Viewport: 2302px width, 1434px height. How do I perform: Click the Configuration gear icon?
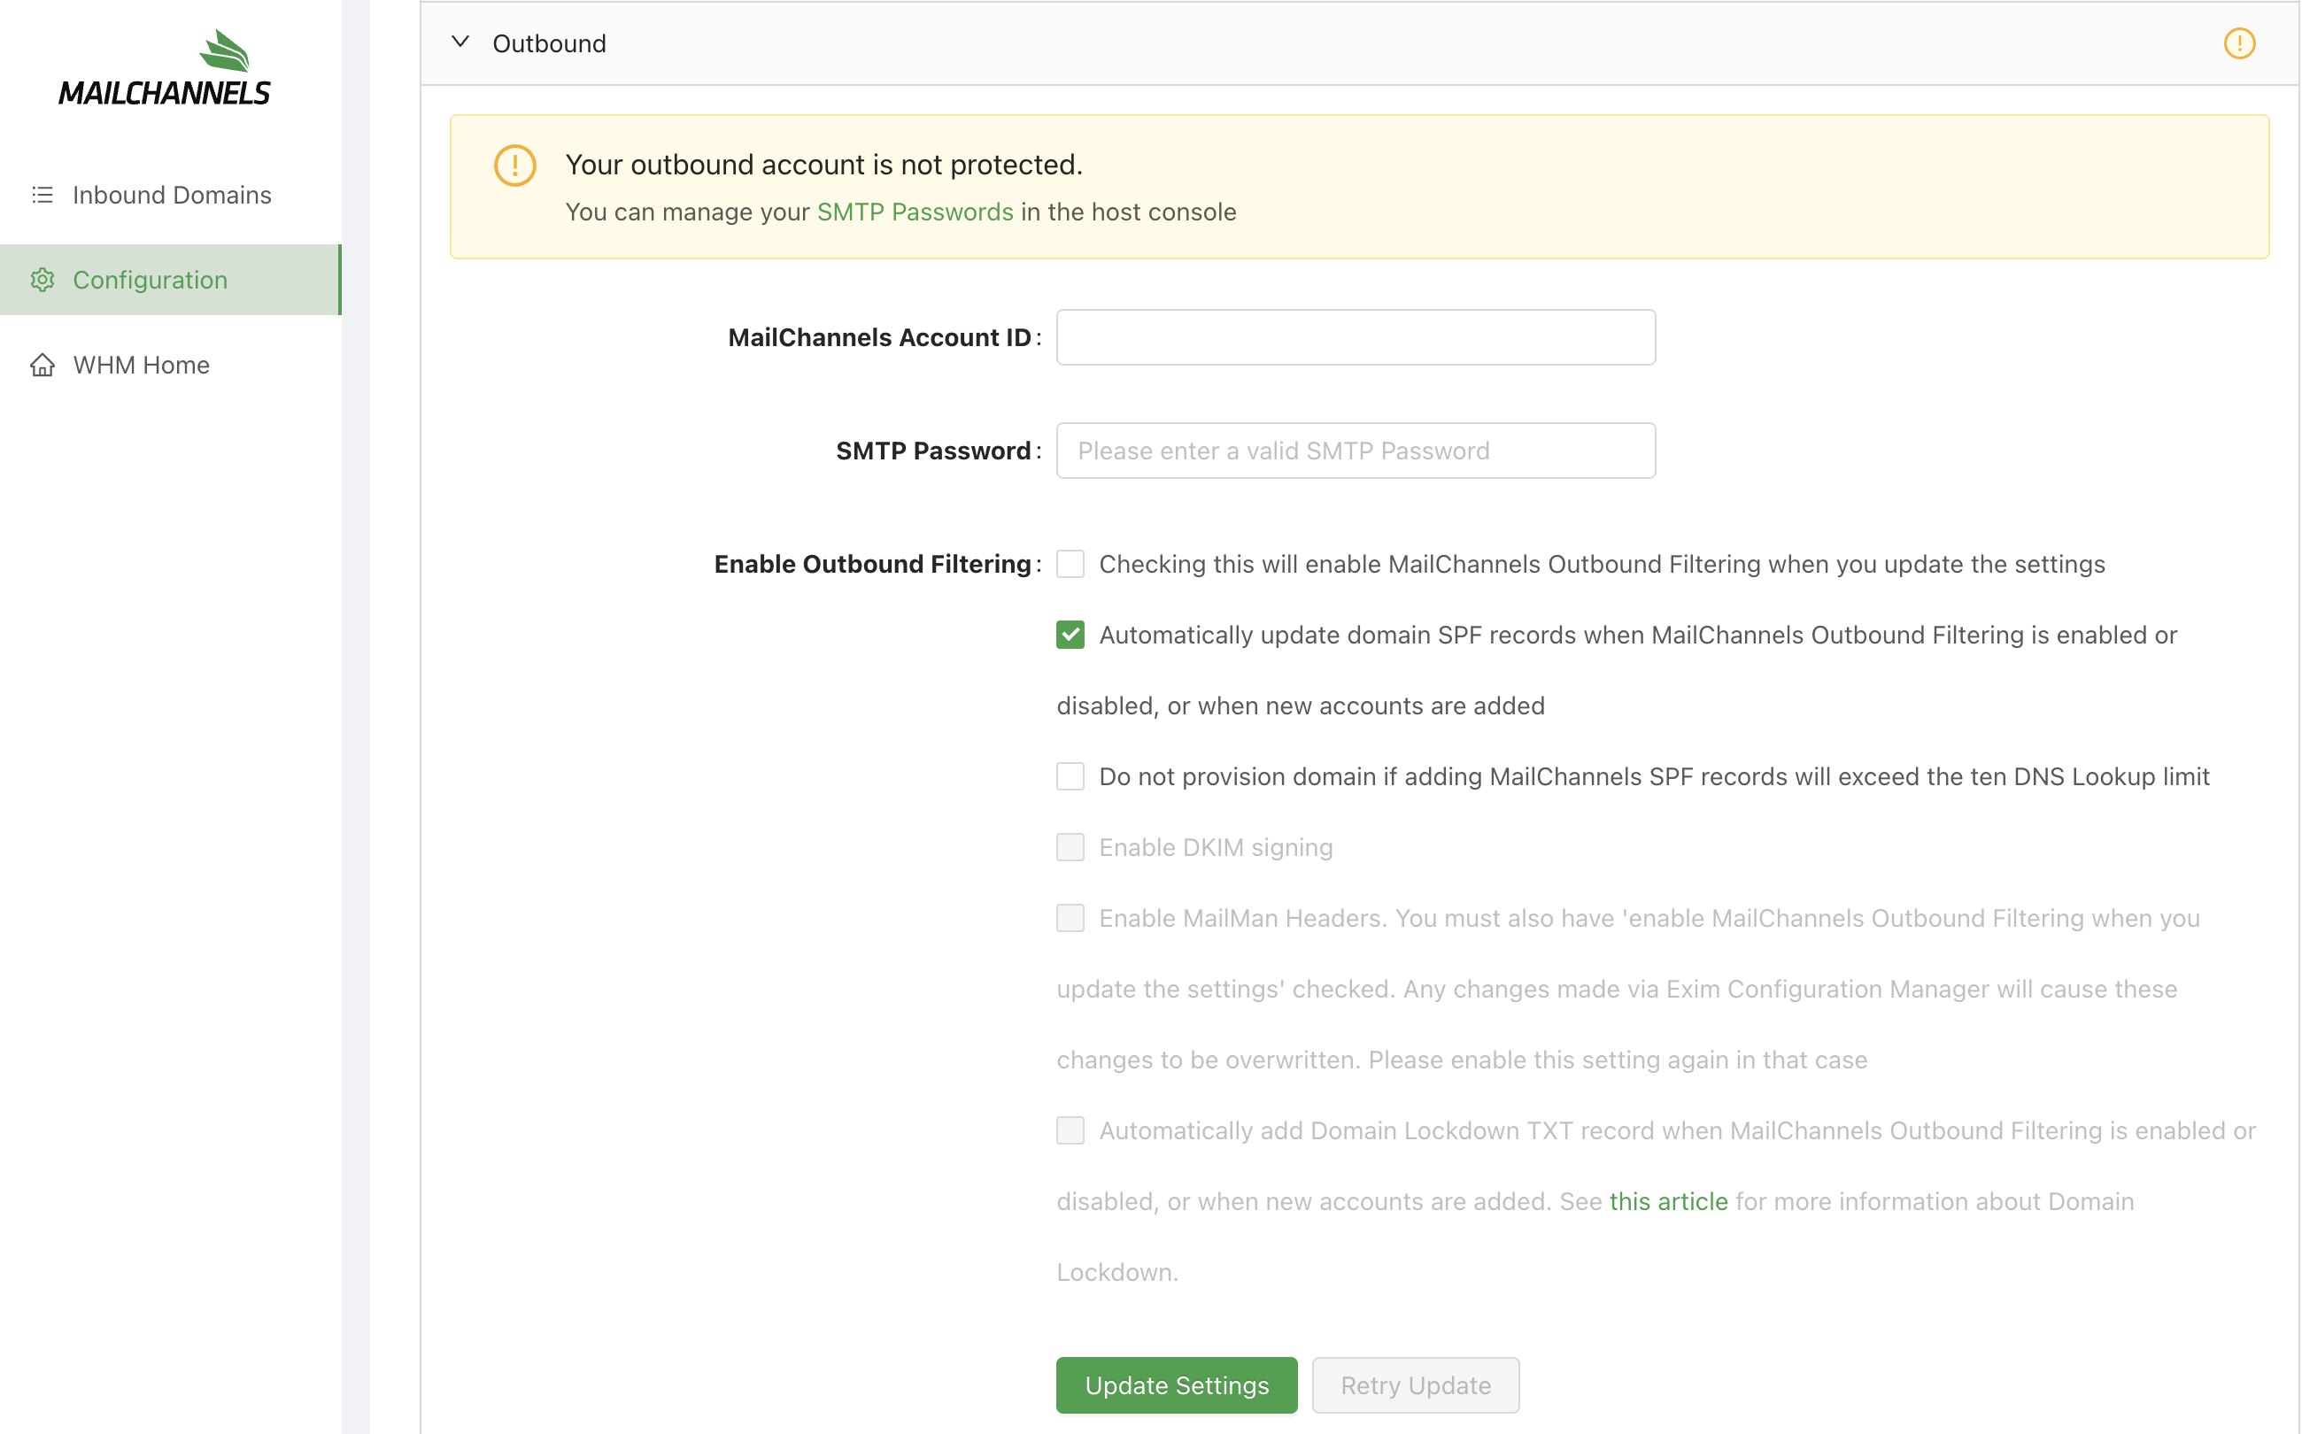(42, 280)
